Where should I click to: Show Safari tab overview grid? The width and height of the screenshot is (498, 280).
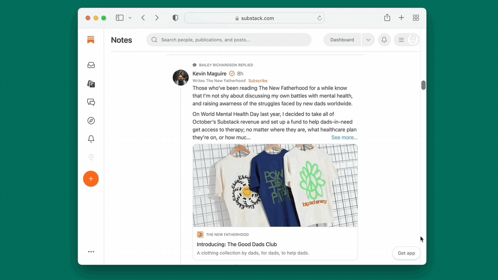pos(416,18)
